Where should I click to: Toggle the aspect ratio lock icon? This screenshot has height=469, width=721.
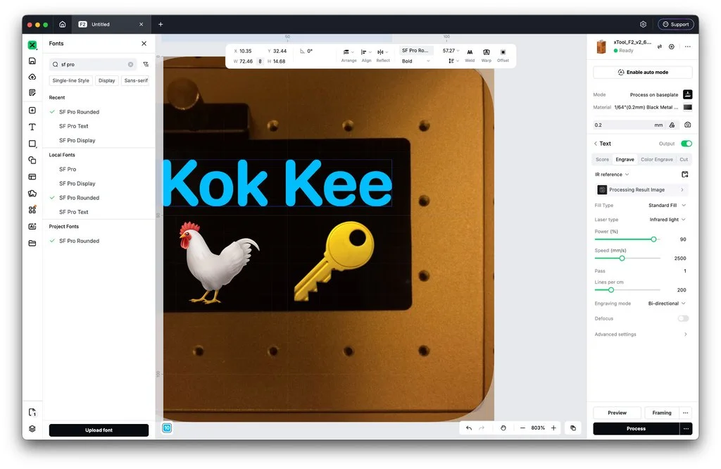(261, 61)
